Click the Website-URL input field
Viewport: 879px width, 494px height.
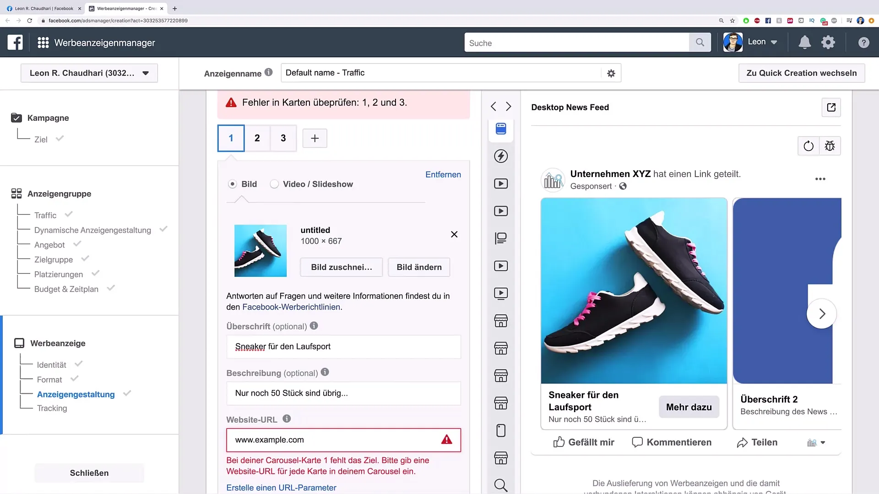[343, 440]
